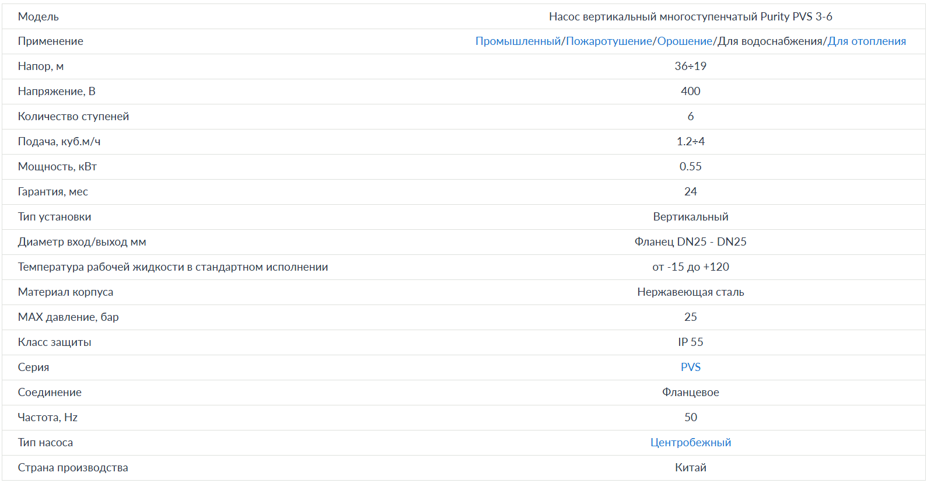
Task: Click the Количество ступеней row label
Action: click(x=74, y=117)
